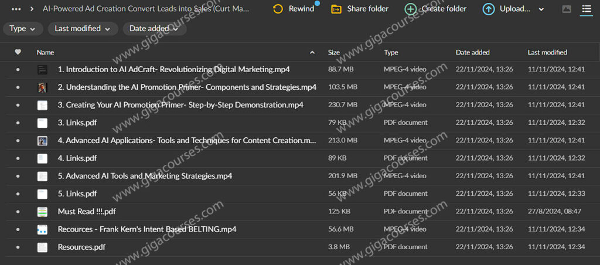Toggle favourite dot for 4. Advanced AI Applications

coord(18,141)
